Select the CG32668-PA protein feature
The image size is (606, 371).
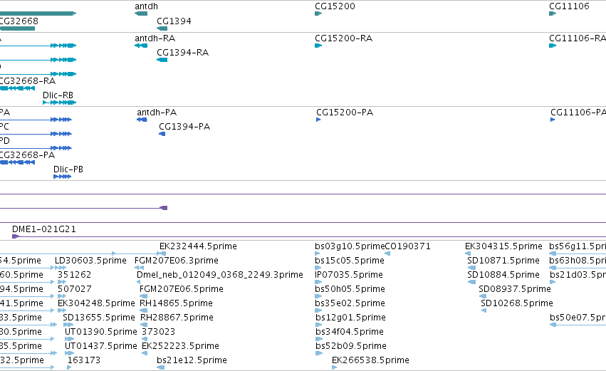pyautogui.click(x=17, y=162)
